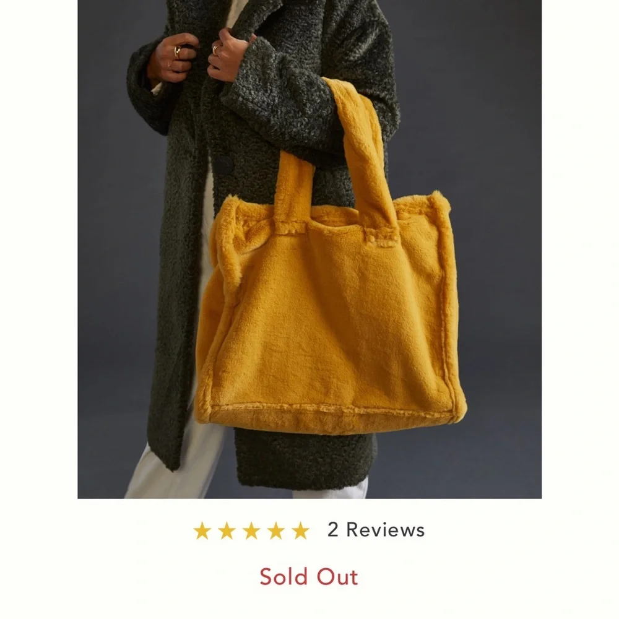Click the gold ring on the right hand
Image resolution: width=619 pixels, height=619 pixels.
point(215,50)
